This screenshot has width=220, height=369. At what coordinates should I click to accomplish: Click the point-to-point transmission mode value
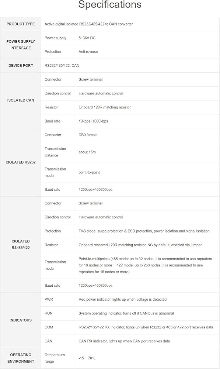point(89,172)
